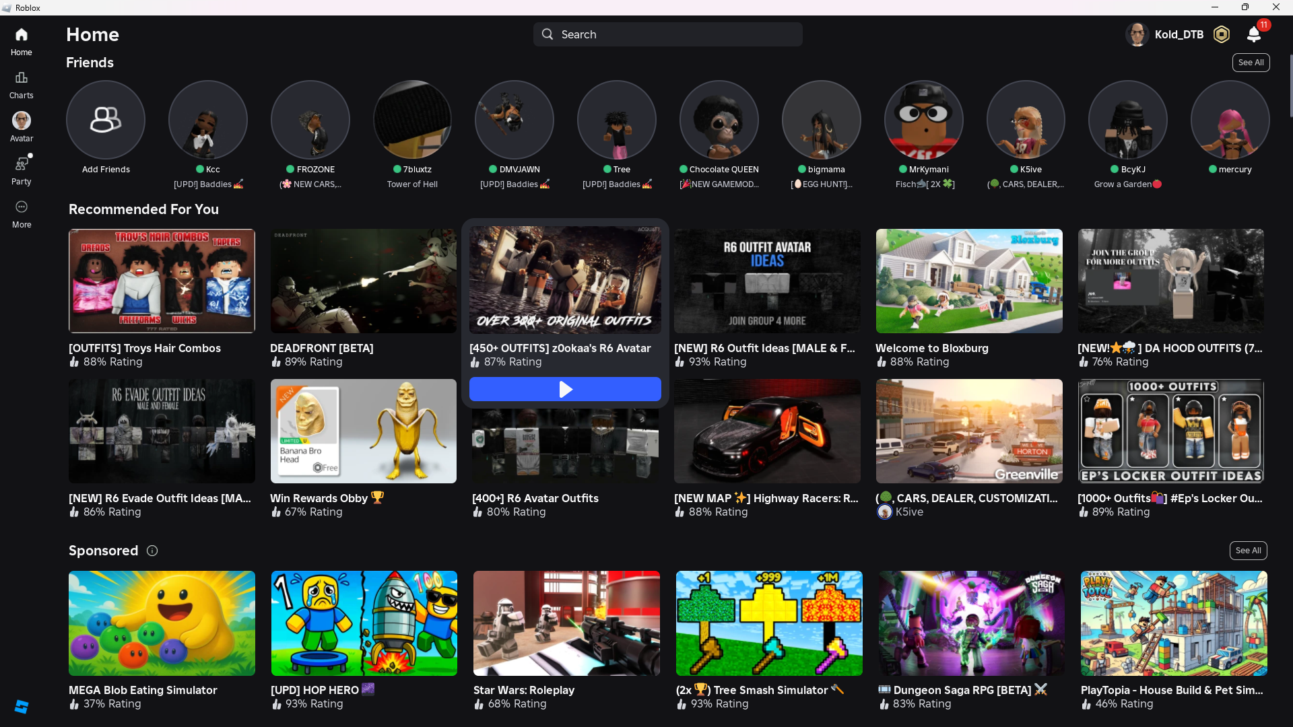The width and height of the screenshot is (1293, 727).
Task: Open Ep's Locker Outfit Ideas thumbnail
Action: pyautogui.click(x=1171, y=431)
